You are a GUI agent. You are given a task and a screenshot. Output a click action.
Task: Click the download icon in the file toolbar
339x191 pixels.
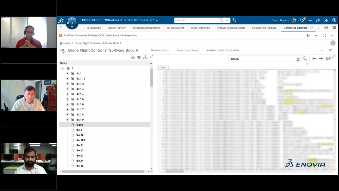click(145, 57)
